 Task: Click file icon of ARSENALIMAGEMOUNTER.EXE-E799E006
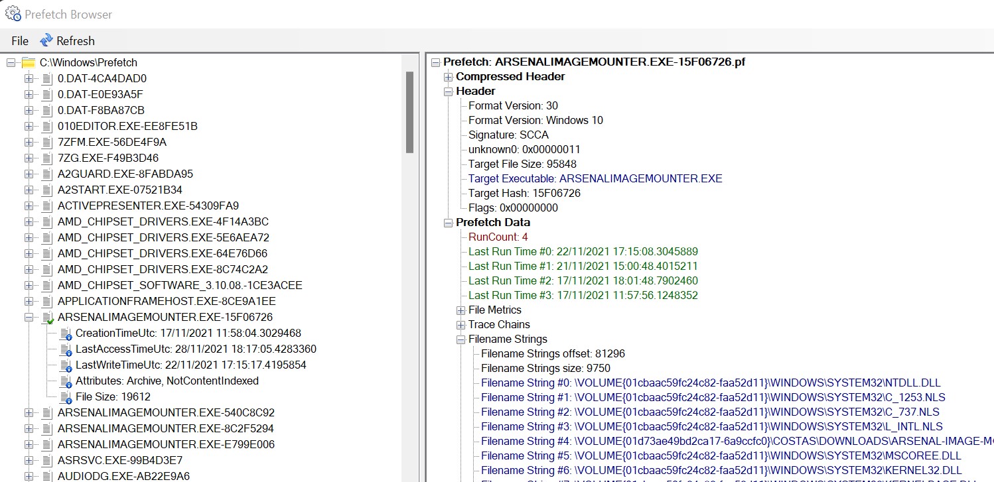click(46, 444)
